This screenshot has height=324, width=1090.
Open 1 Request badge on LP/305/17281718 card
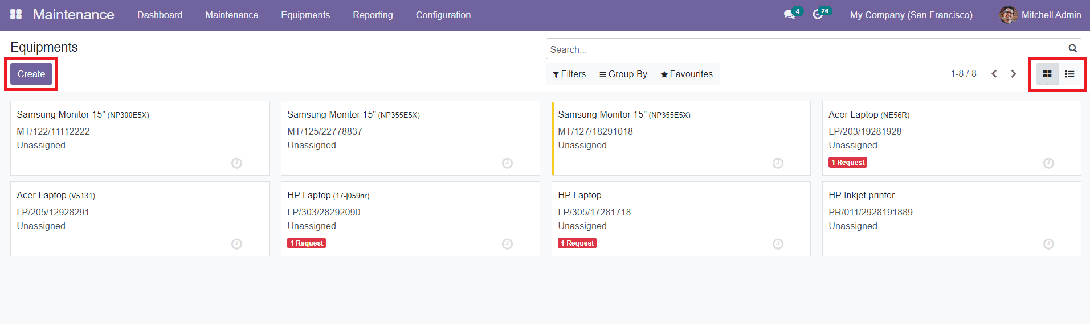pos(577,243)
